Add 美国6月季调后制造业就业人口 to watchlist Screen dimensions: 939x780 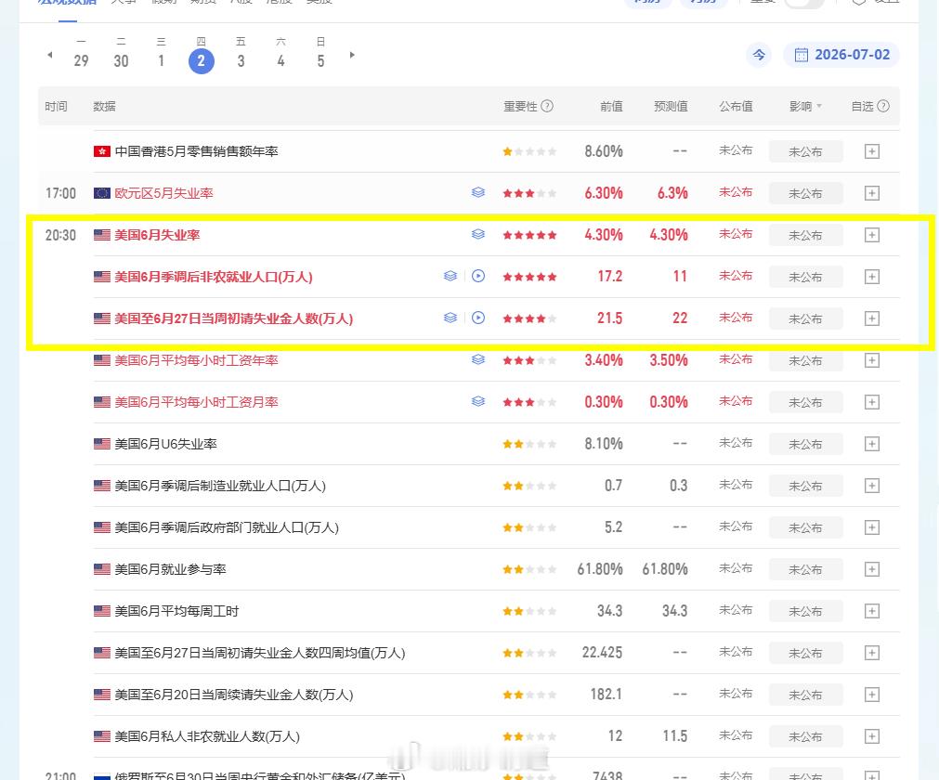tap(872, 486)
